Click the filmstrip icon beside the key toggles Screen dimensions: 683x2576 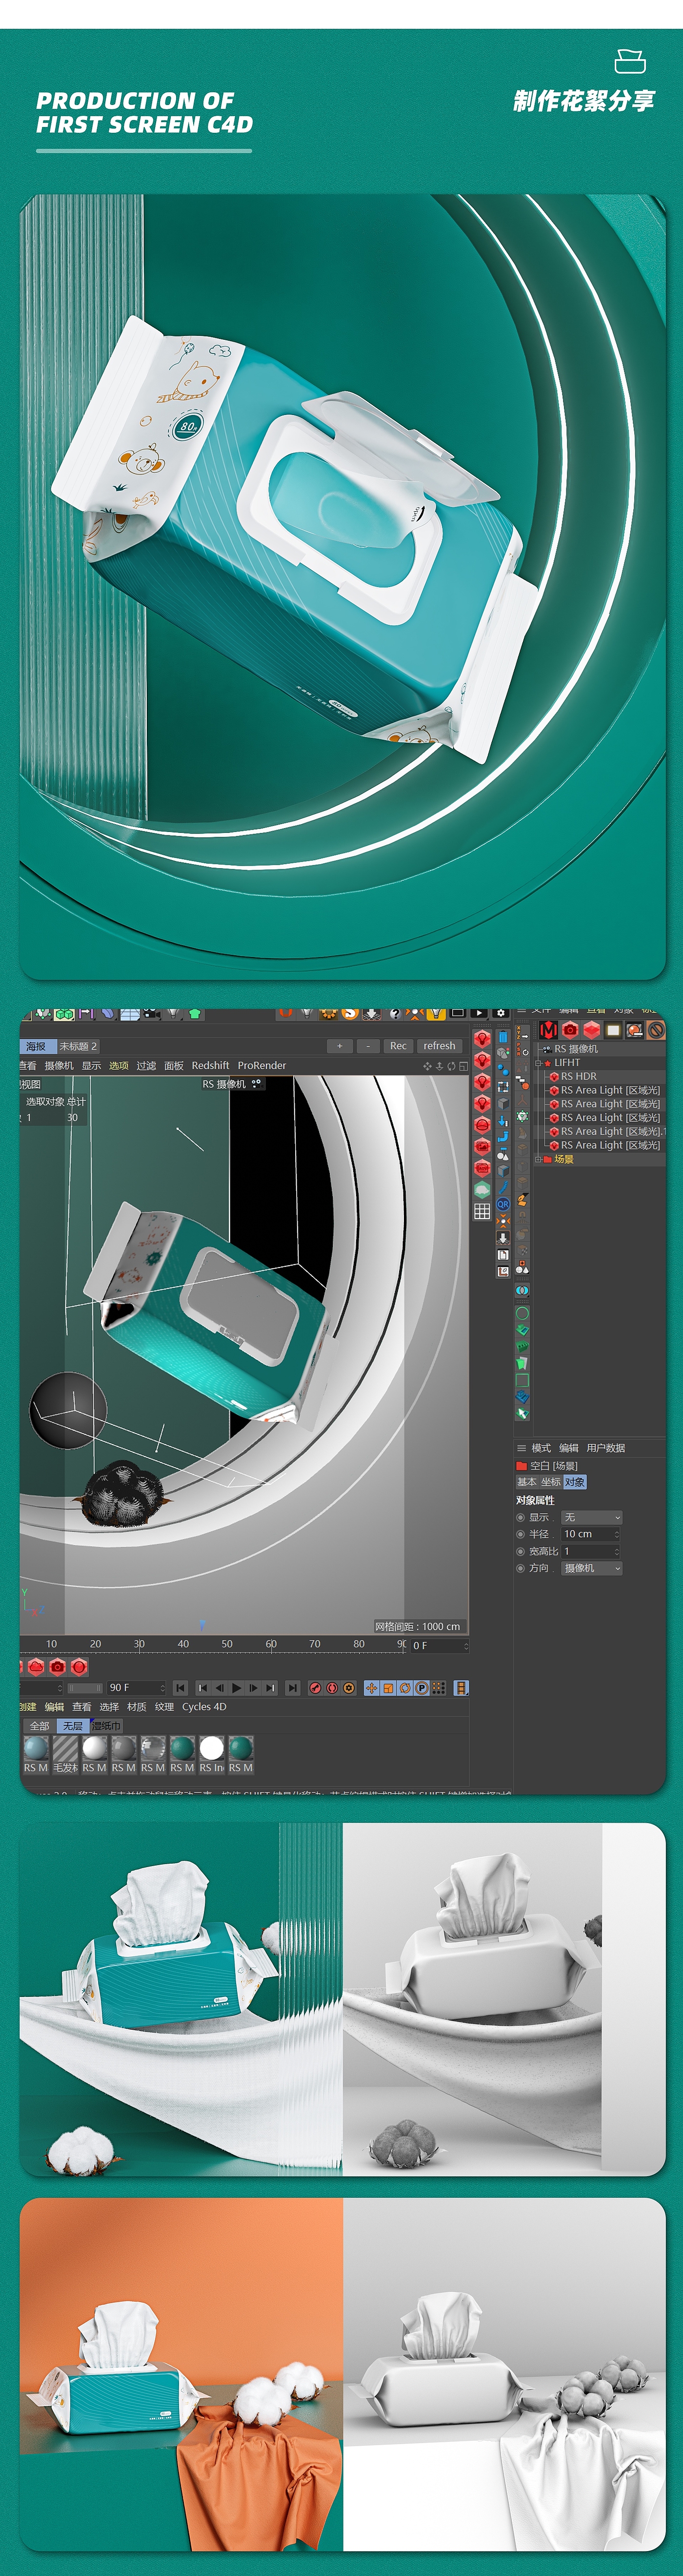(x=461, y=1688)
